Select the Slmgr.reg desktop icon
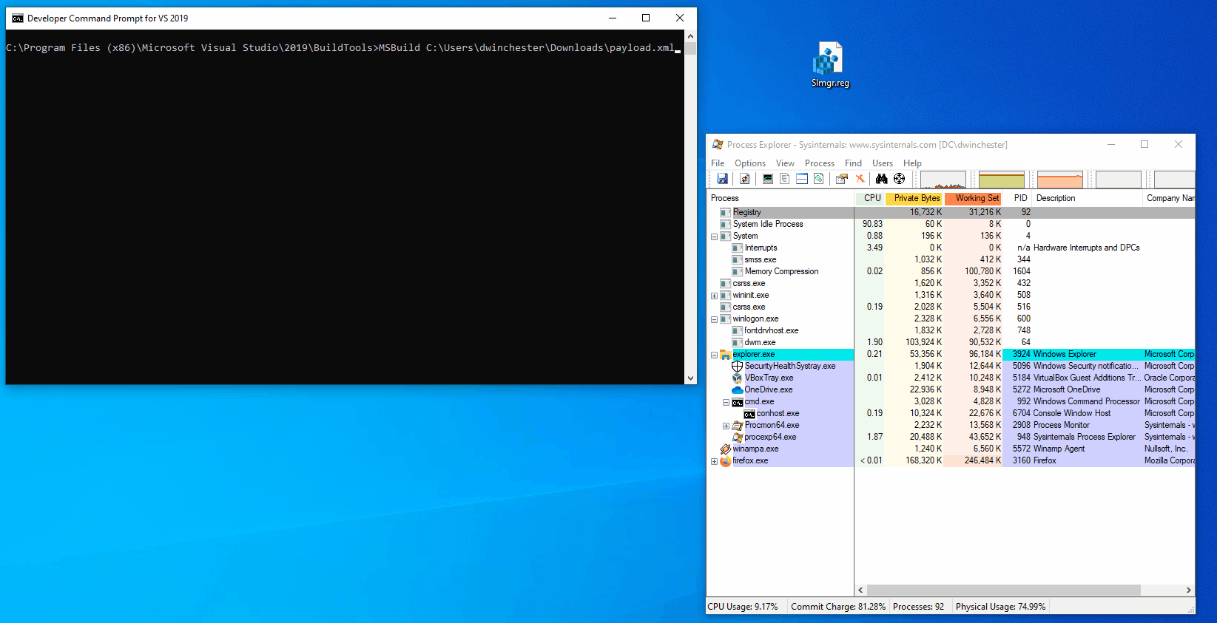This screenshot has height=623, width=1217. (x=829, y=65)
